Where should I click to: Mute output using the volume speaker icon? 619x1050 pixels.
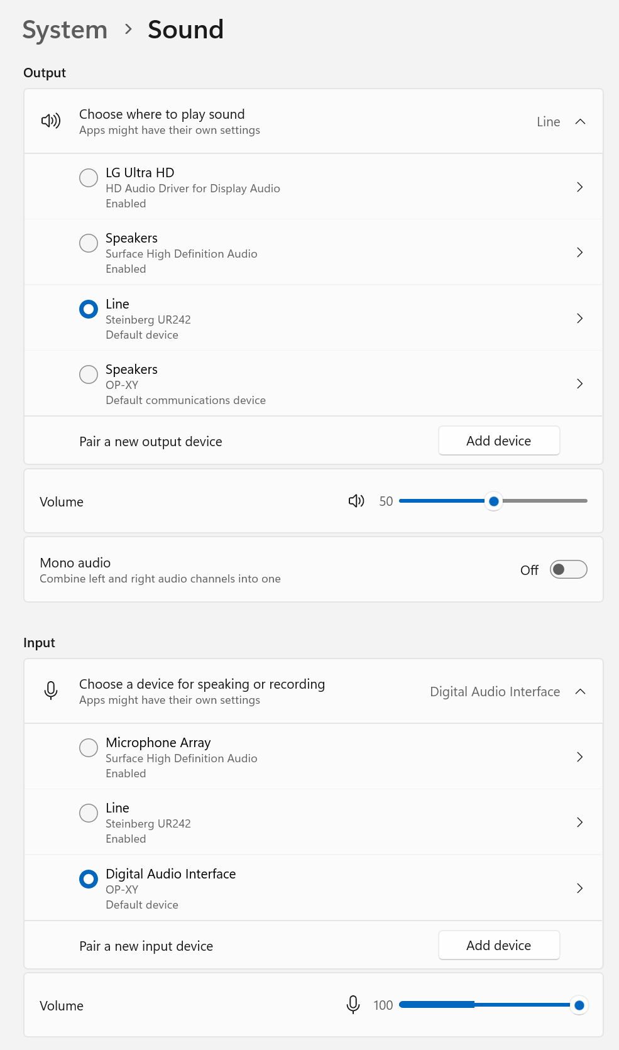(356, 501)
